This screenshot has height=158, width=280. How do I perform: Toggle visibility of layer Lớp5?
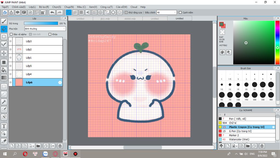(x=11, y=66)
